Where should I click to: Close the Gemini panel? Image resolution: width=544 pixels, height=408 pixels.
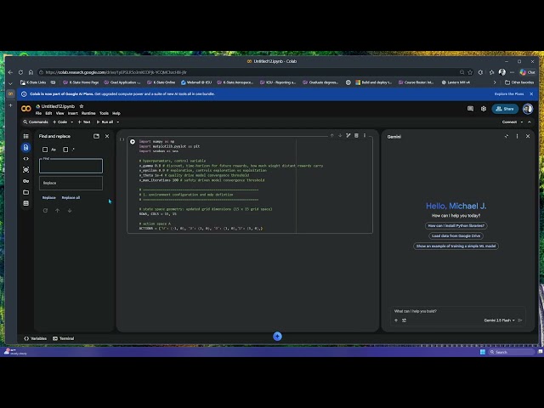pyautogui.click(x=528, y=136)
